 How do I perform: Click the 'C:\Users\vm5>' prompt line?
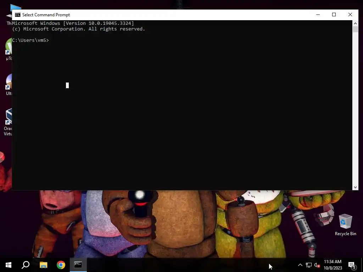30,40
